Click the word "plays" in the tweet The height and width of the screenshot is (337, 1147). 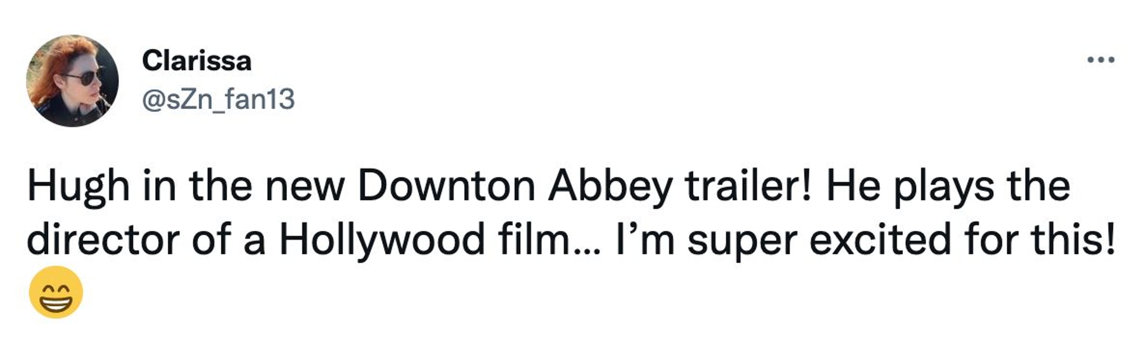tap(945, 187)
